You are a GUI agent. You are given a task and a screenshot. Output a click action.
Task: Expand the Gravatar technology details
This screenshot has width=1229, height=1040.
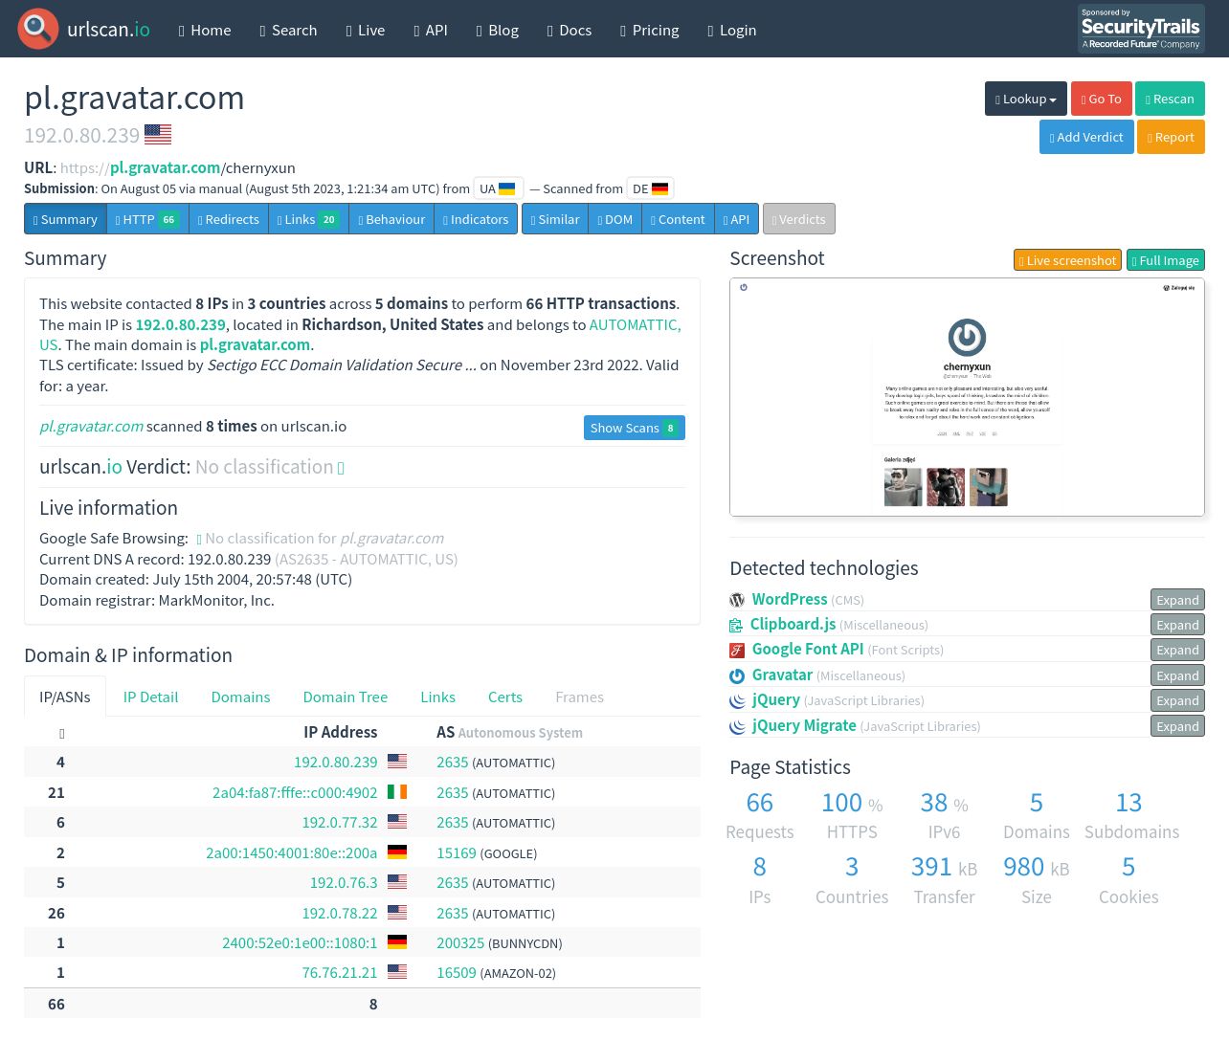tap(1177, 675)
